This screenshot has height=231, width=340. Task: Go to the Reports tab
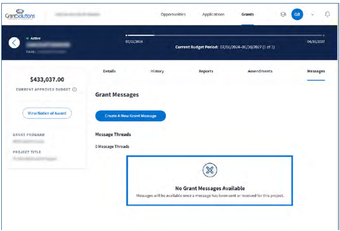point(206,71)
